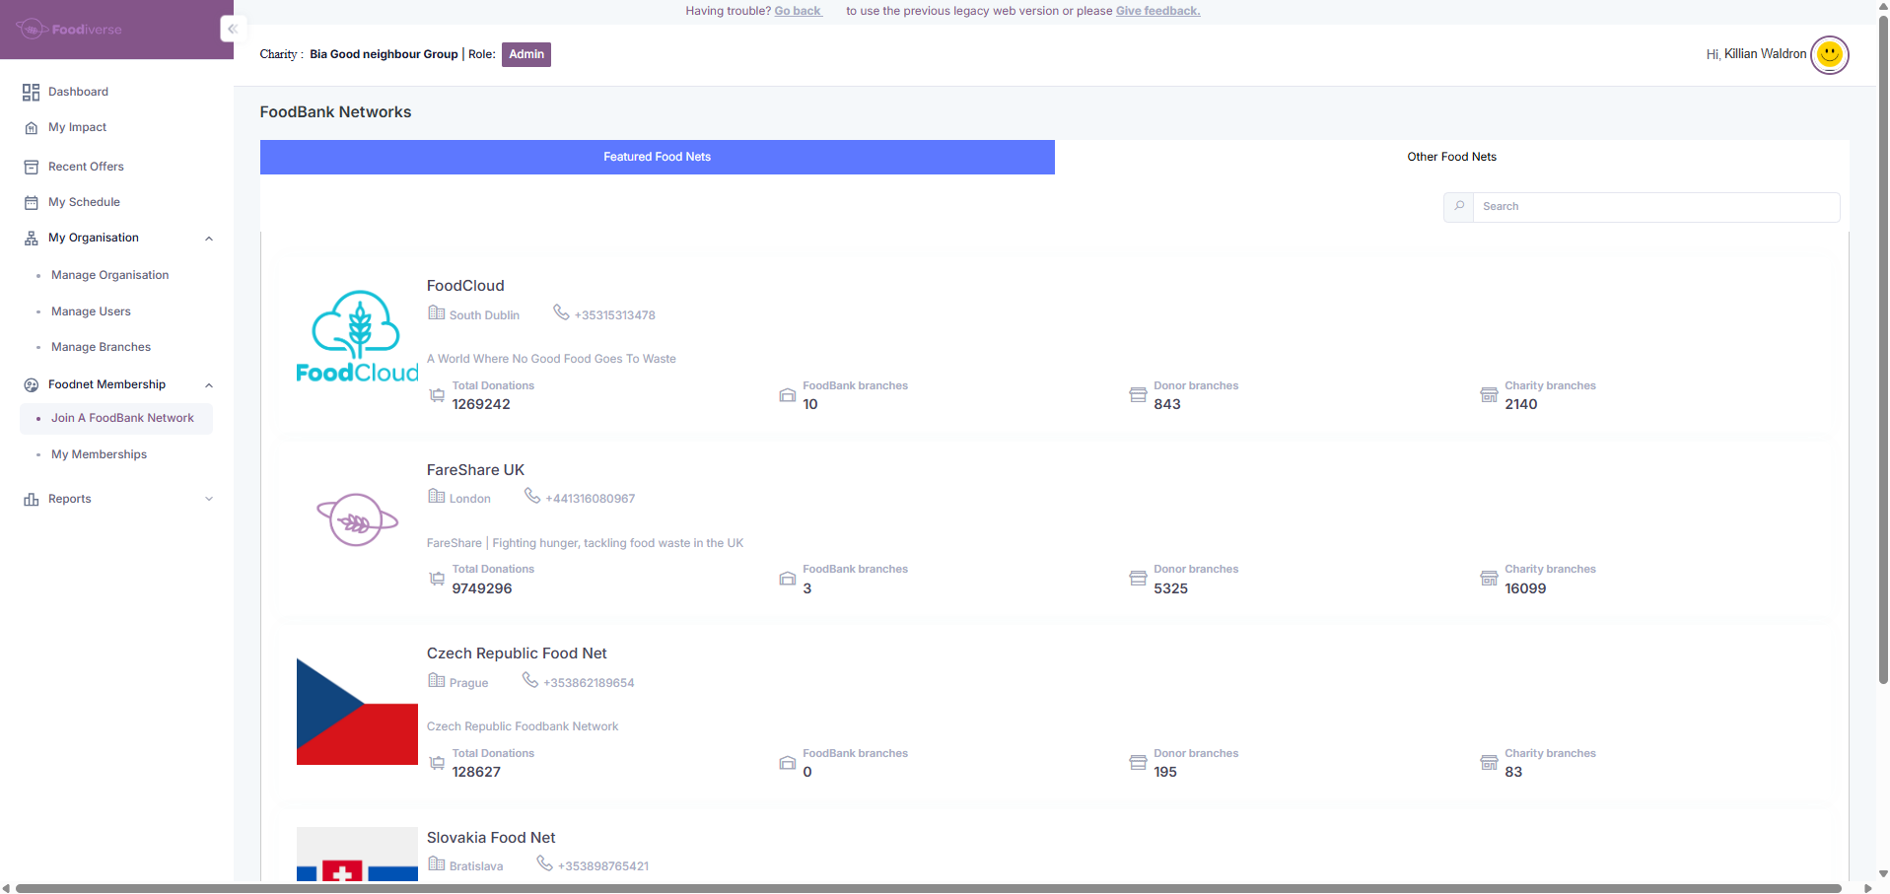Open Manage Branches in sidebar
The width and height of the screenshot is (1890, 894).
(x=101, y=347)
